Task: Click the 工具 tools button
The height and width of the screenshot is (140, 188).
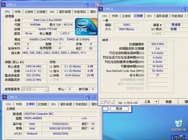Action: click(x=147, y=102)
